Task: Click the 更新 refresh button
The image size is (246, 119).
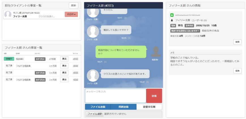Action: click(x=73, y=5)
